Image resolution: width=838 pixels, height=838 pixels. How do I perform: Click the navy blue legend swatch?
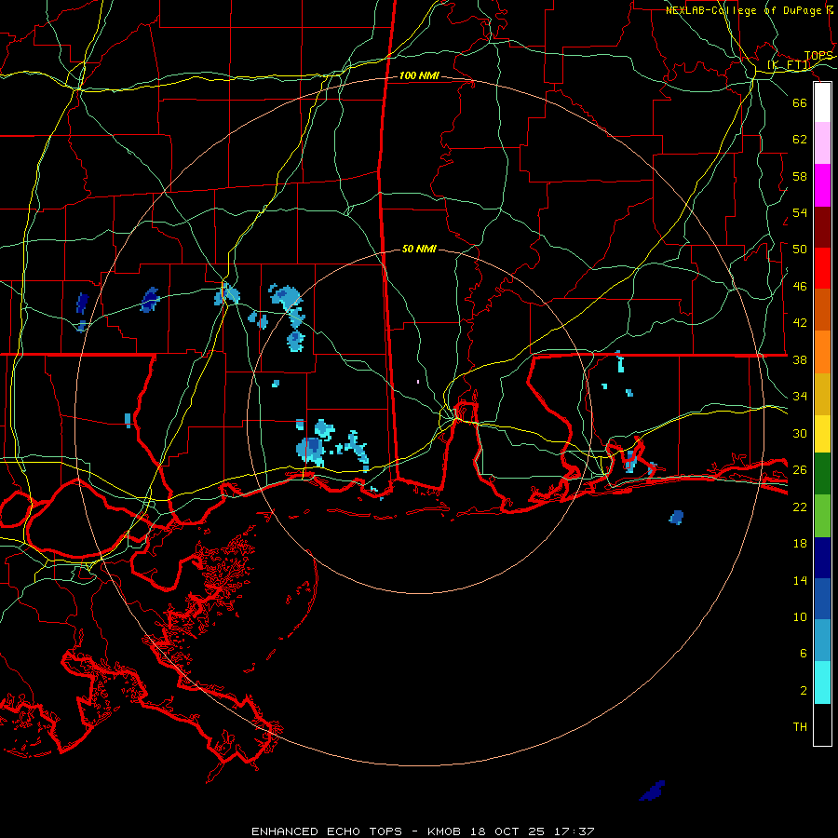pyautogui.click(x=822, y=558)
